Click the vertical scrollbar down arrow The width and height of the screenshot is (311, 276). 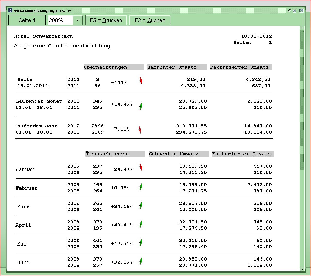coord(302,269)
